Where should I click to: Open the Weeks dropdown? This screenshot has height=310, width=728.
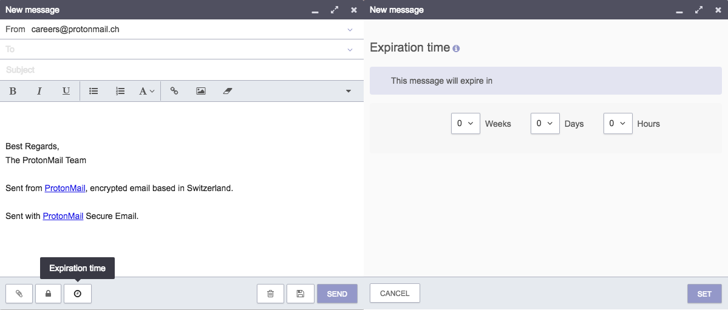tap(465, 123)
